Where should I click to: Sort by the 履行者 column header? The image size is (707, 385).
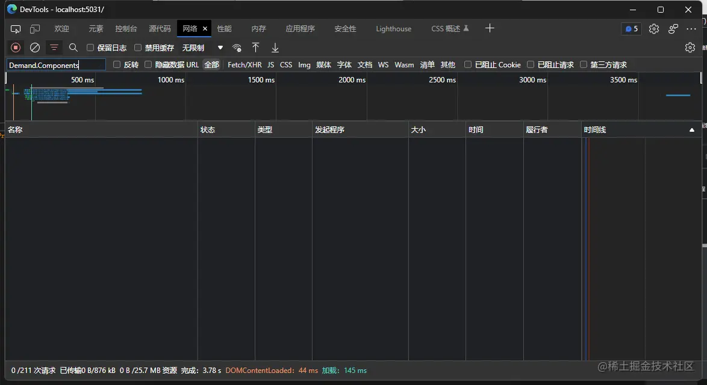552,130
